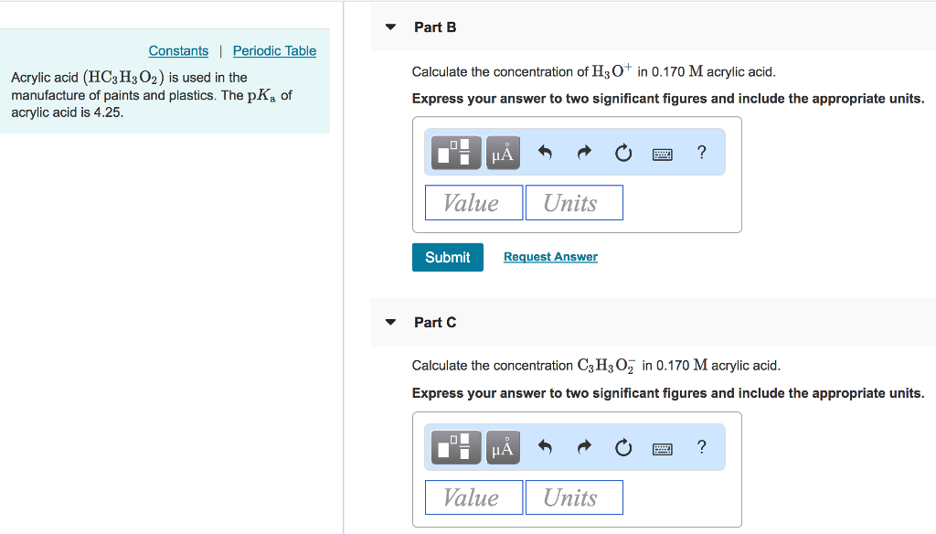This screenshot has height=534, width=936.
Task: Submit the Part B answer
Action: [x=447, y=257]
